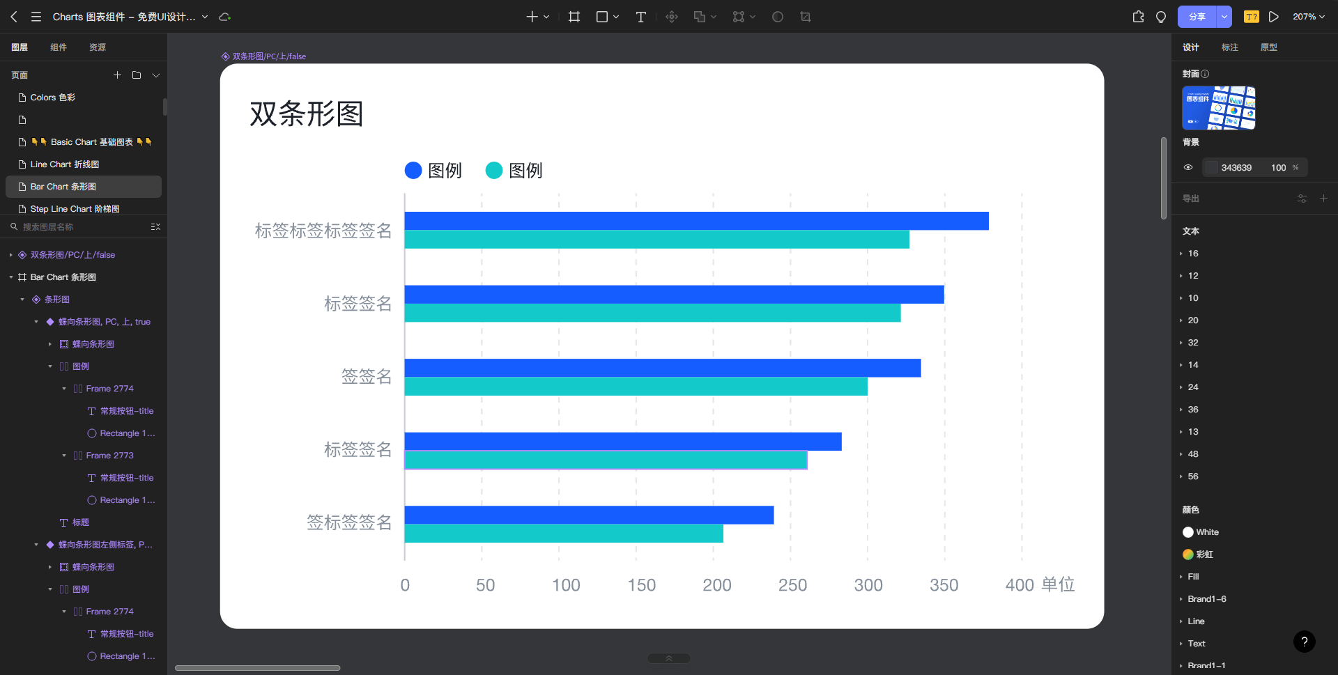Add an export with plus icon

coord(1323,199)
